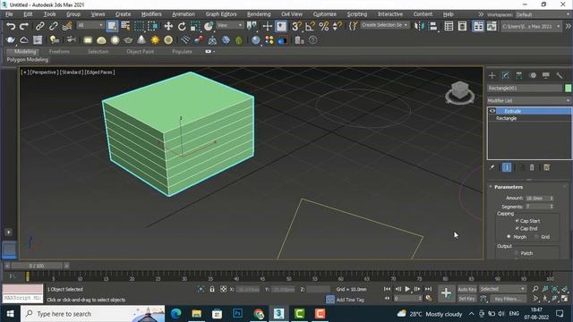573x322 pixels.
Task: Activate the Select Object tool
Action: [x=112, y=26]
